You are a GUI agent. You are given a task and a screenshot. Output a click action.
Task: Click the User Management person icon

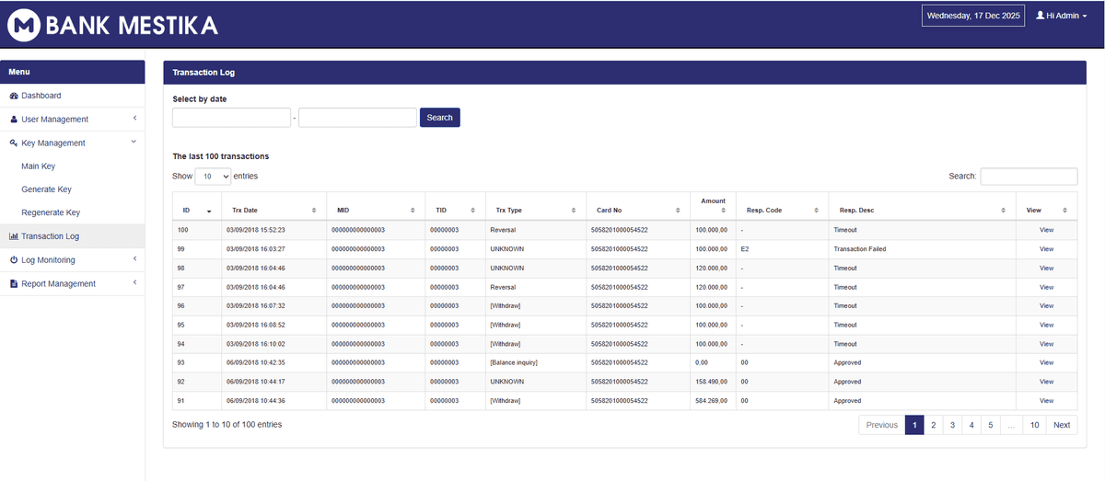pos(14,120)
